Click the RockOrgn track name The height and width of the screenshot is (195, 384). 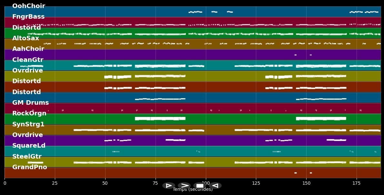tap(29, 113)
